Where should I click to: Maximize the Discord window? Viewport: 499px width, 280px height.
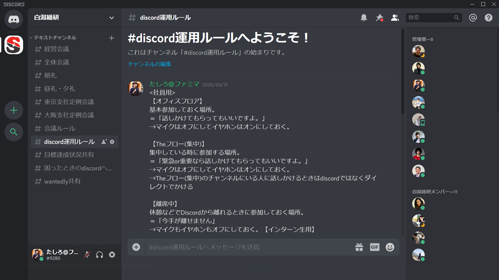coord(483,4)
